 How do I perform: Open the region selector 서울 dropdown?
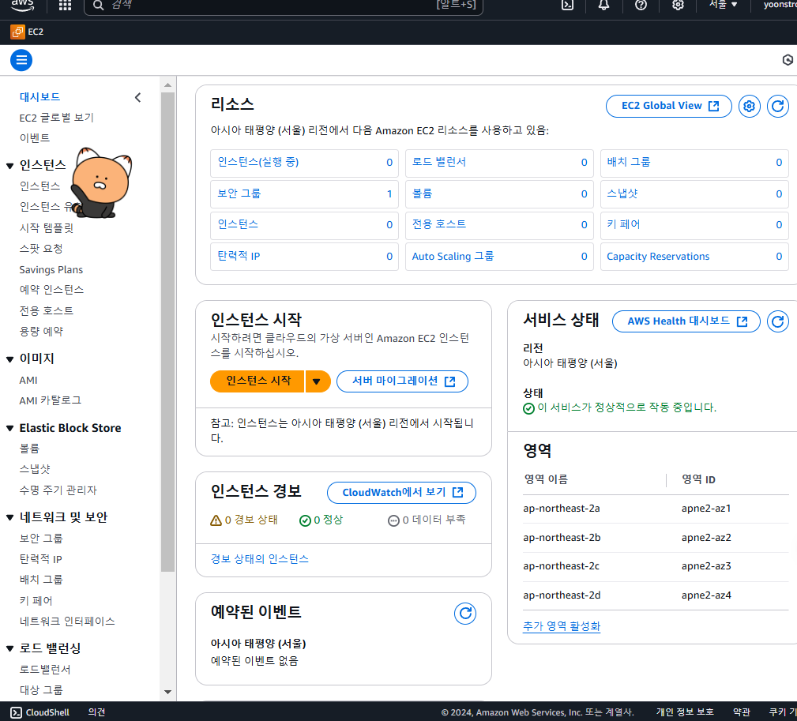[x=723, y=5]
